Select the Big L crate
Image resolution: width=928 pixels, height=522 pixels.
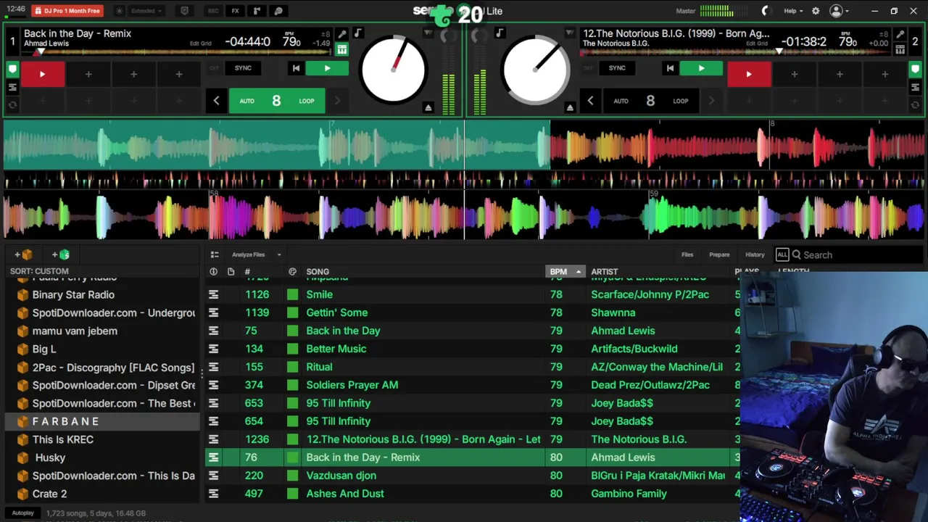(44, 349)
